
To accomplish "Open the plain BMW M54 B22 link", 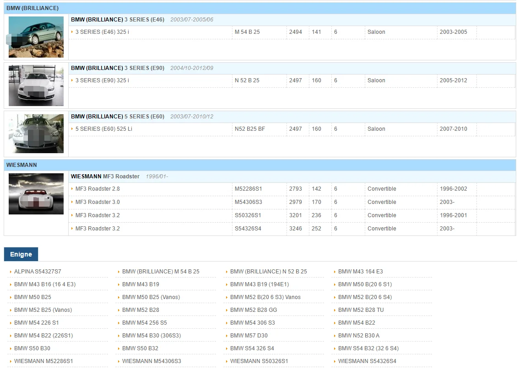I will tap(357, 323).
